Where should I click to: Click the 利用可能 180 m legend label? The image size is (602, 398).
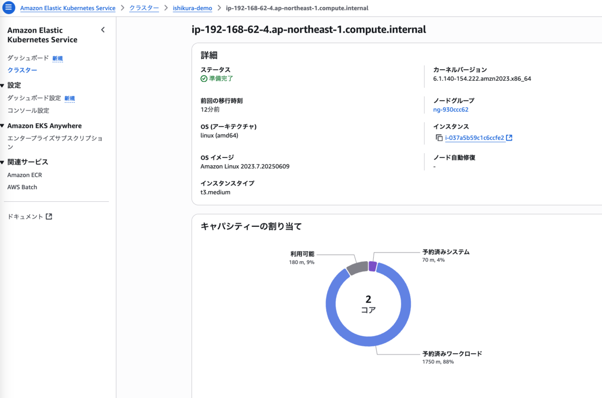[302, 257]
